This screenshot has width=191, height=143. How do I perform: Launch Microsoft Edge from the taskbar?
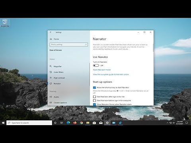tap(68, 123)
